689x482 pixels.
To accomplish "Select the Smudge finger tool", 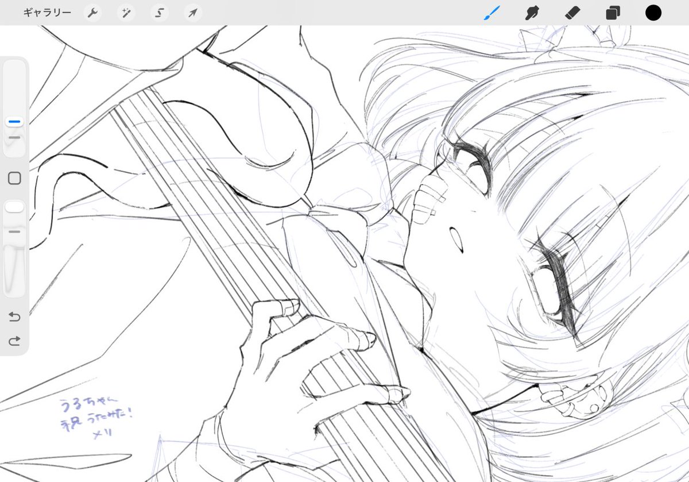I will [x=532, y=13].
